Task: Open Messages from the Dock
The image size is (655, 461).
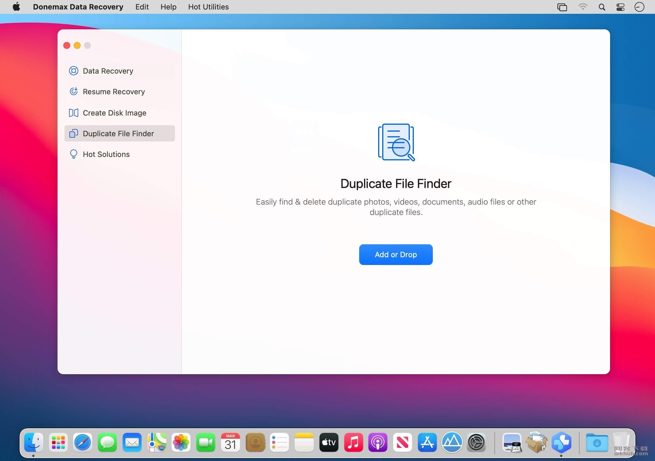Action: [x=107, y=442]
